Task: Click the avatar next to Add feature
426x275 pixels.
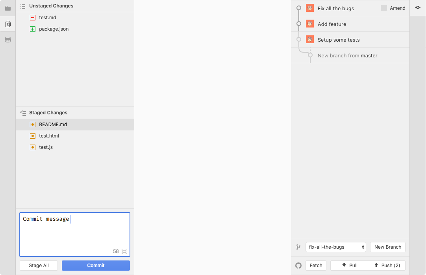Action: pos(310,24)
